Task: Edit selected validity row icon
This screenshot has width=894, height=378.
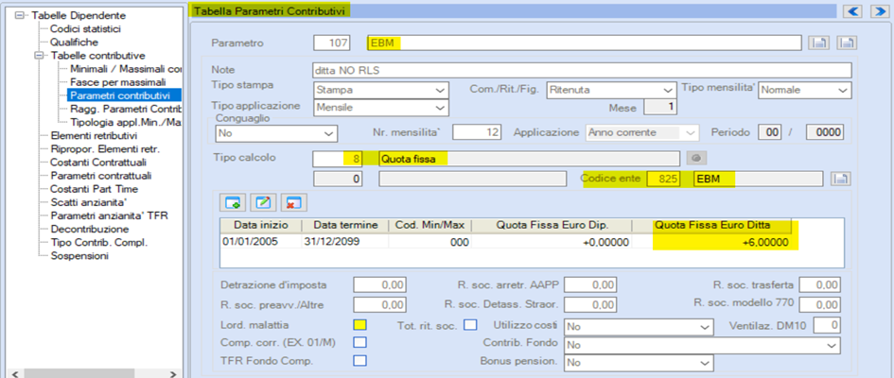Action: click(262, 202)
